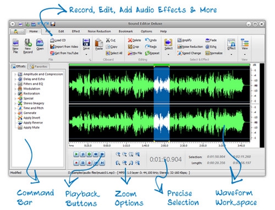Click the quick access toolbar Open icon
Image resolution: width=275 pixels, height=210 pixels.
(33, 24)
